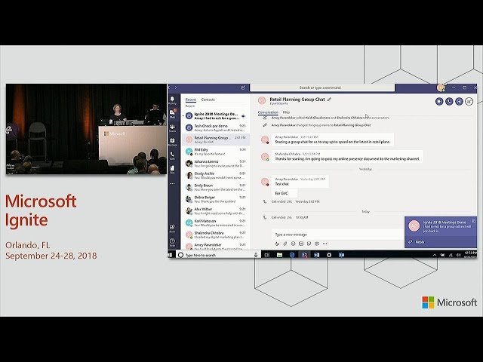Click the For GVC message bubble

(285, 193)
